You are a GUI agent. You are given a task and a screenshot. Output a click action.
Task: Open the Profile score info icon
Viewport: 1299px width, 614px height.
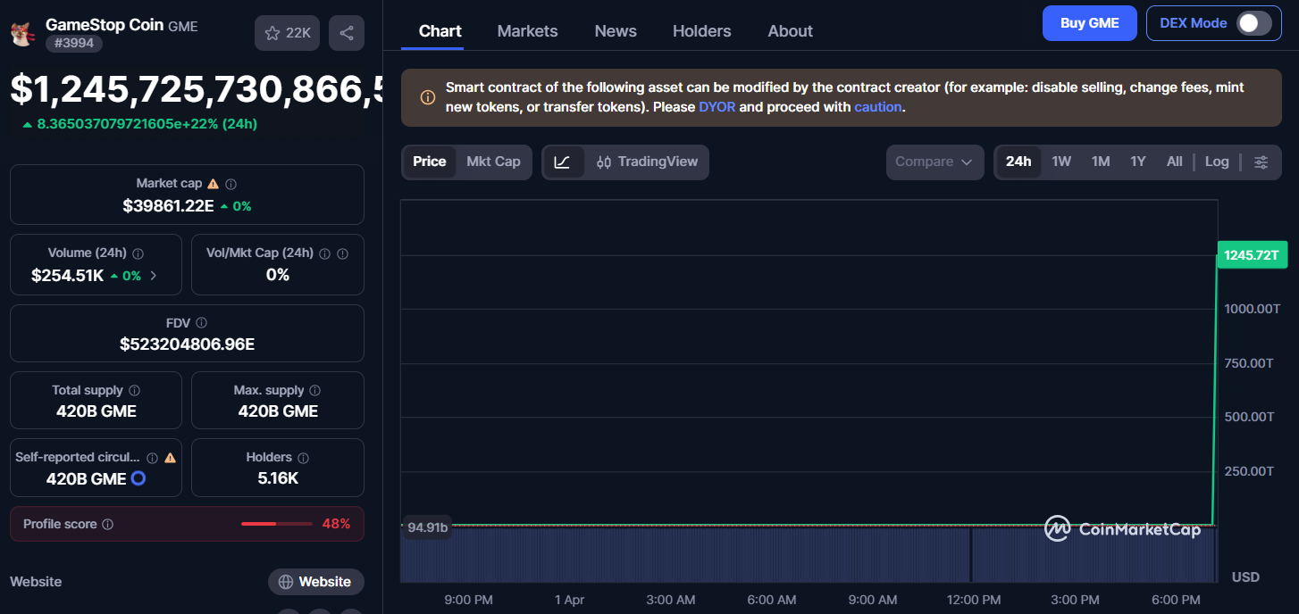pyautogui.click(x=107, y=525)
